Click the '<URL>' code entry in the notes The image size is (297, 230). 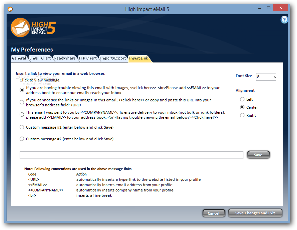[x=34, y=179]
